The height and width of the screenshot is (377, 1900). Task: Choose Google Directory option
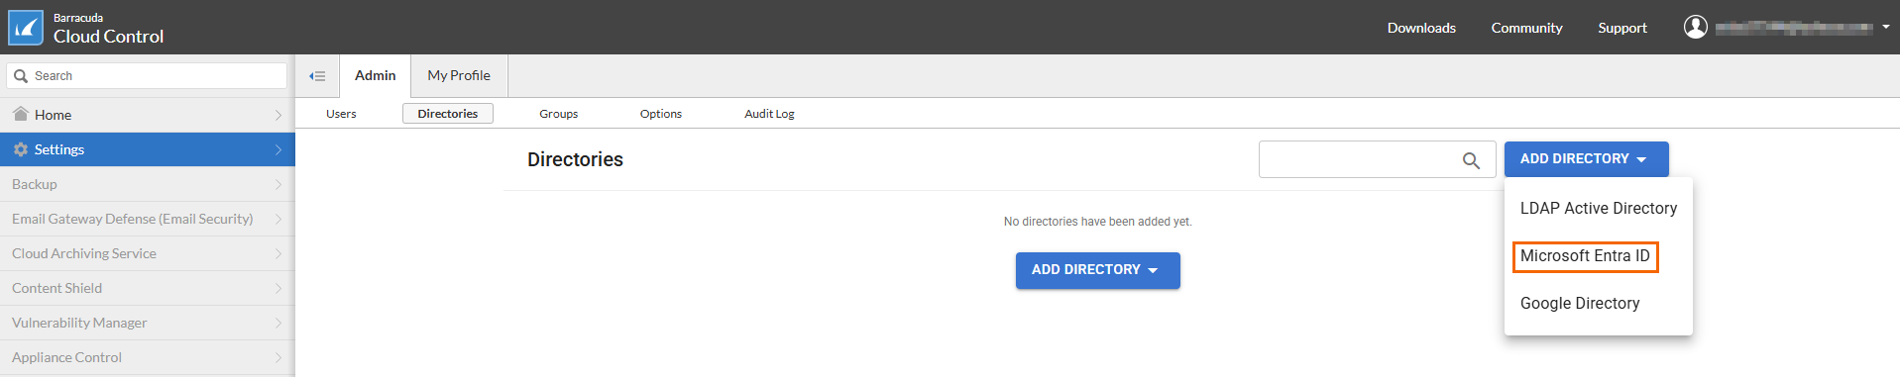[x=1580, y=304]
